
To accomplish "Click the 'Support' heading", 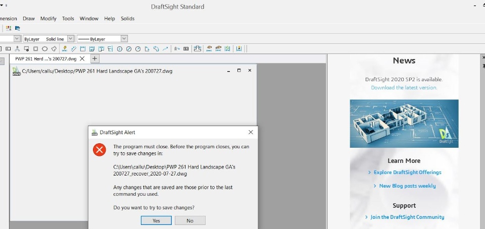I will [404, 205].
